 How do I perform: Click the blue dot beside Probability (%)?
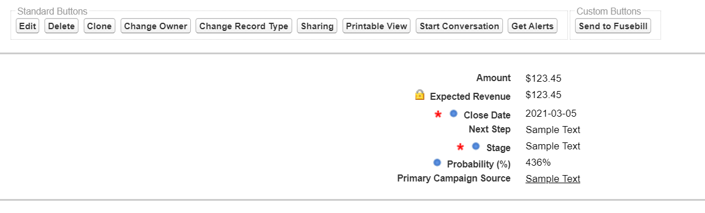(437, 162)
